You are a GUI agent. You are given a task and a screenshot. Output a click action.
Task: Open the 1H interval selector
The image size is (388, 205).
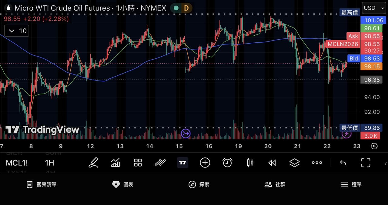click(x=49, y=163)
